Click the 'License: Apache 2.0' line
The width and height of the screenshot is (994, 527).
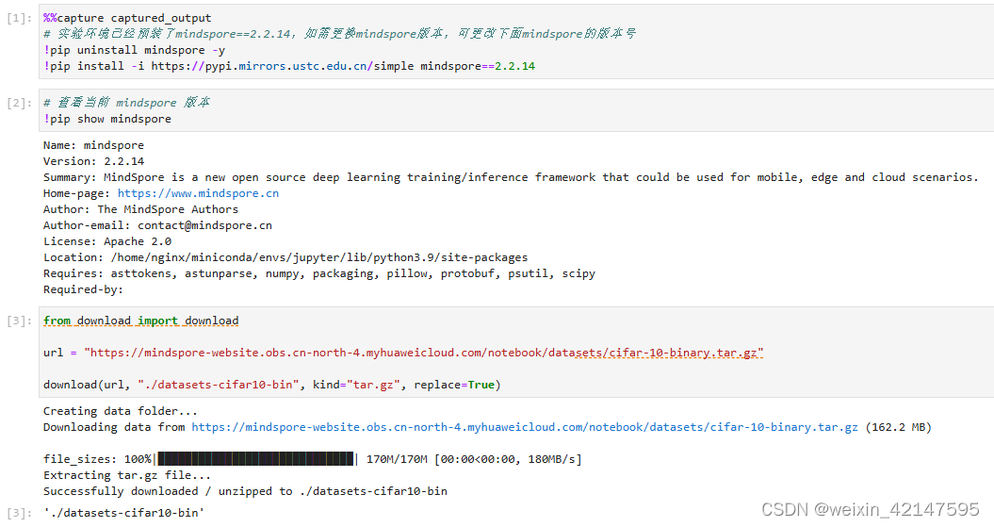[x=107, y=241]
